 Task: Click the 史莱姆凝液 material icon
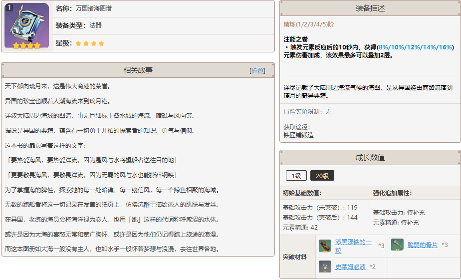[x=325, y=267]
